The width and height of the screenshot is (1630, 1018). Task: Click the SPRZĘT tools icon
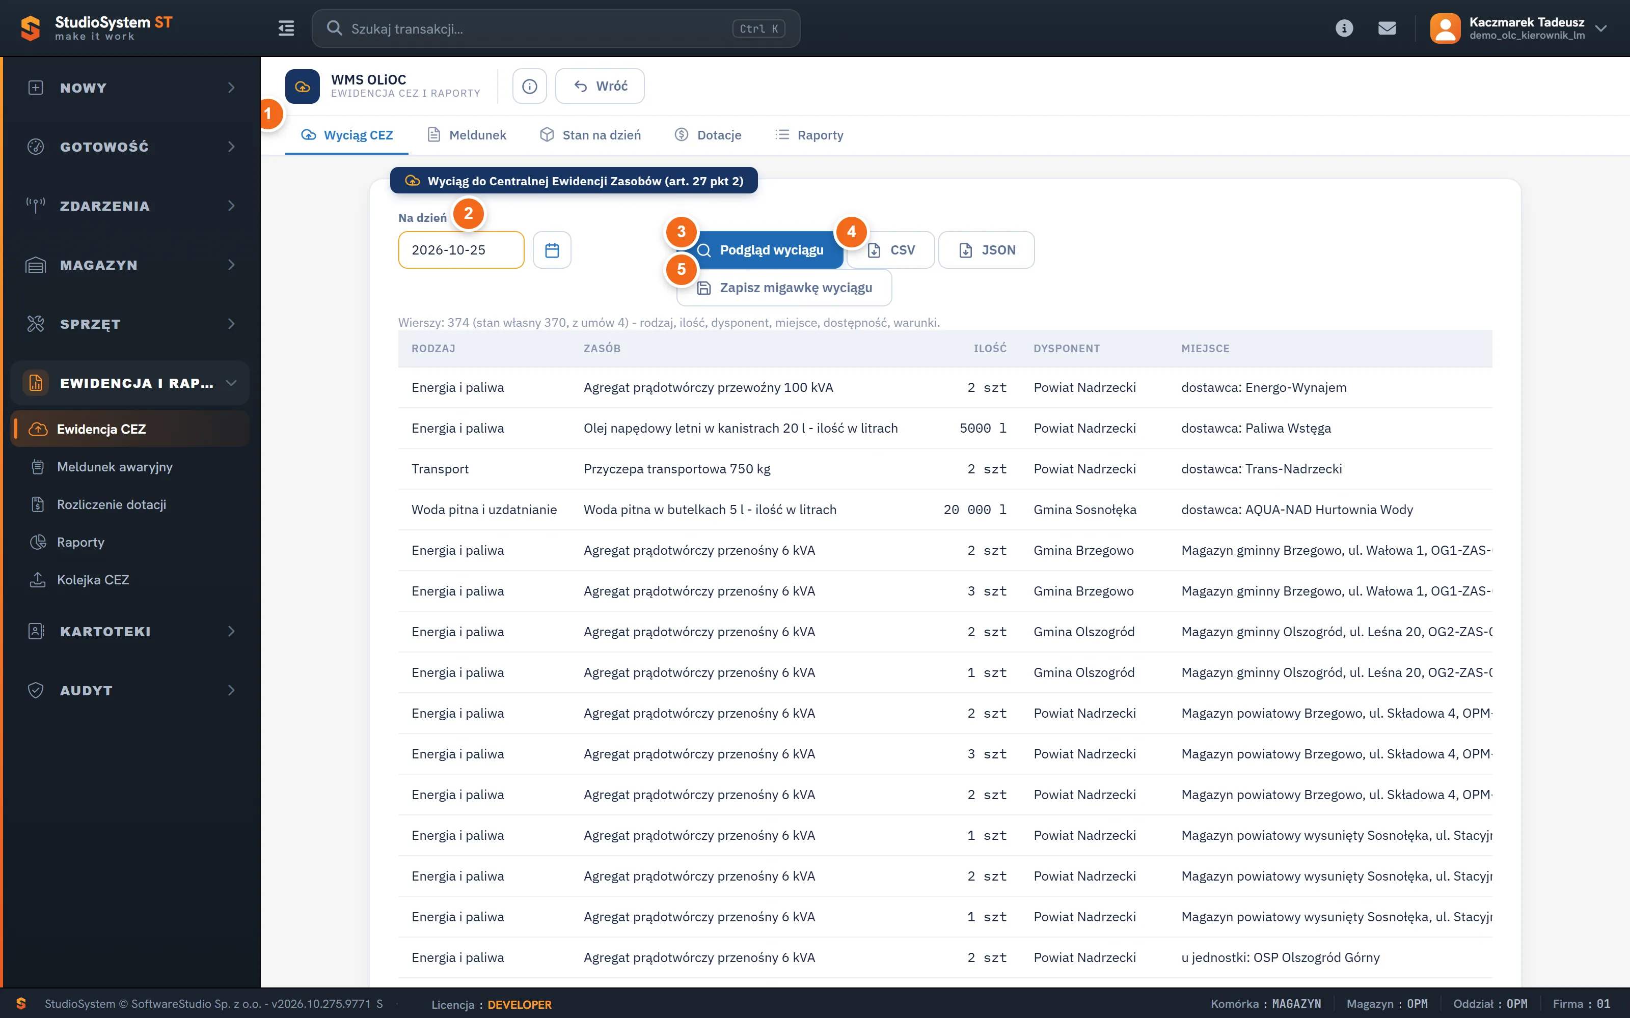36,324
